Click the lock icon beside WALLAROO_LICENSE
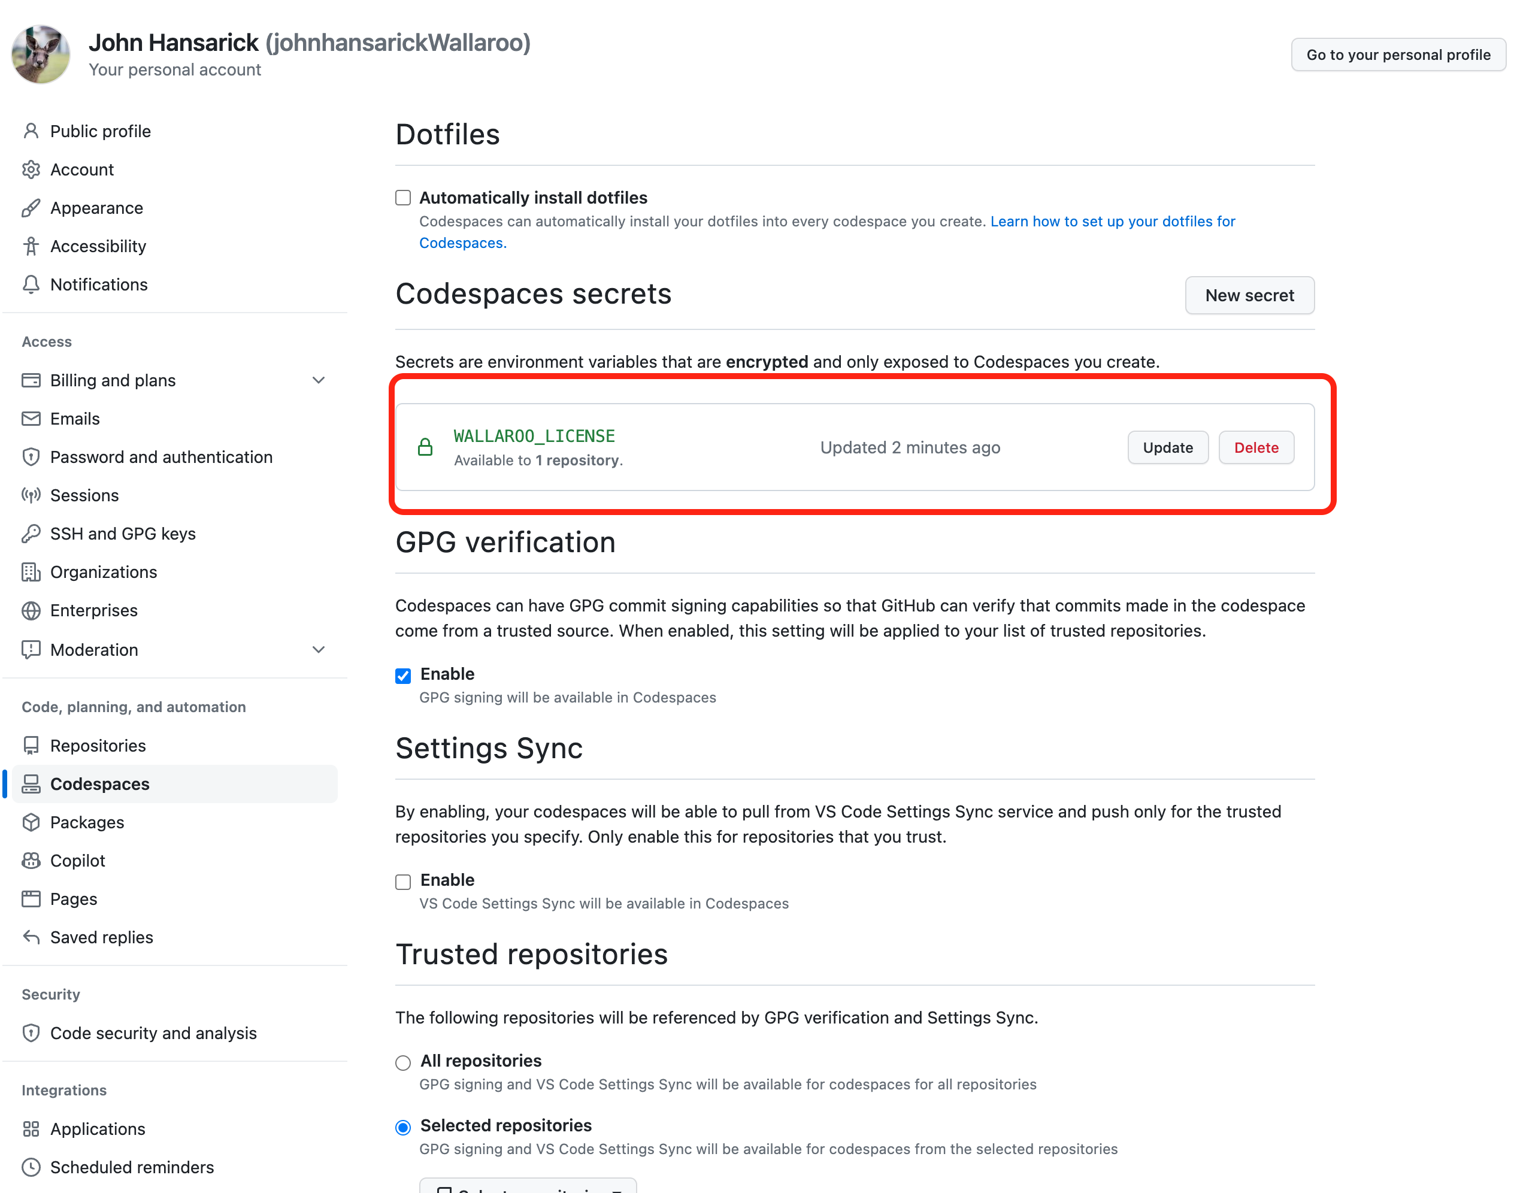This screenshot has width=1514, height=1193. [425, 447]
